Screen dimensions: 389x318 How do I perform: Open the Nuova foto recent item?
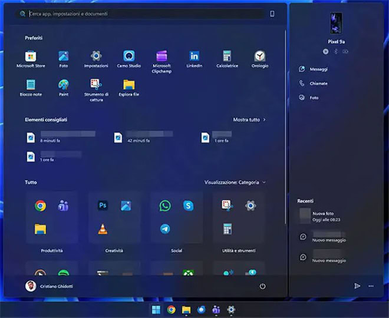coord(320,216)
